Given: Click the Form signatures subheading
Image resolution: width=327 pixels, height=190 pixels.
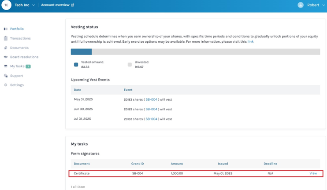Looking at the screenshot, I should pyautogui.click(x=85, y=153).
